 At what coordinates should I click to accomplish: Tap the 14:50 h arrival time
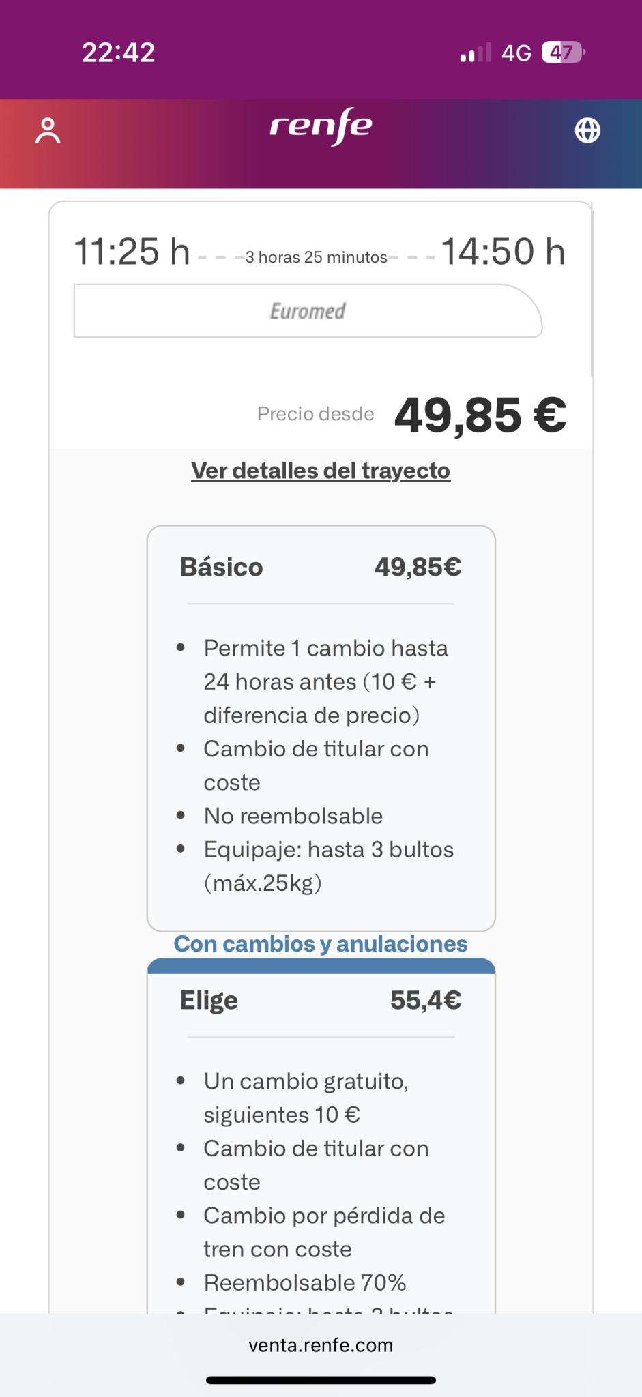(x=504, y=252)
